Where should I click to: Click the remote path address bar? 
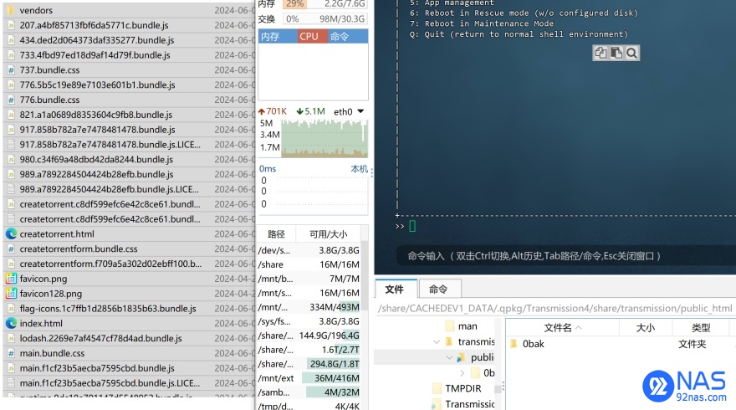(x=555, y=308)
